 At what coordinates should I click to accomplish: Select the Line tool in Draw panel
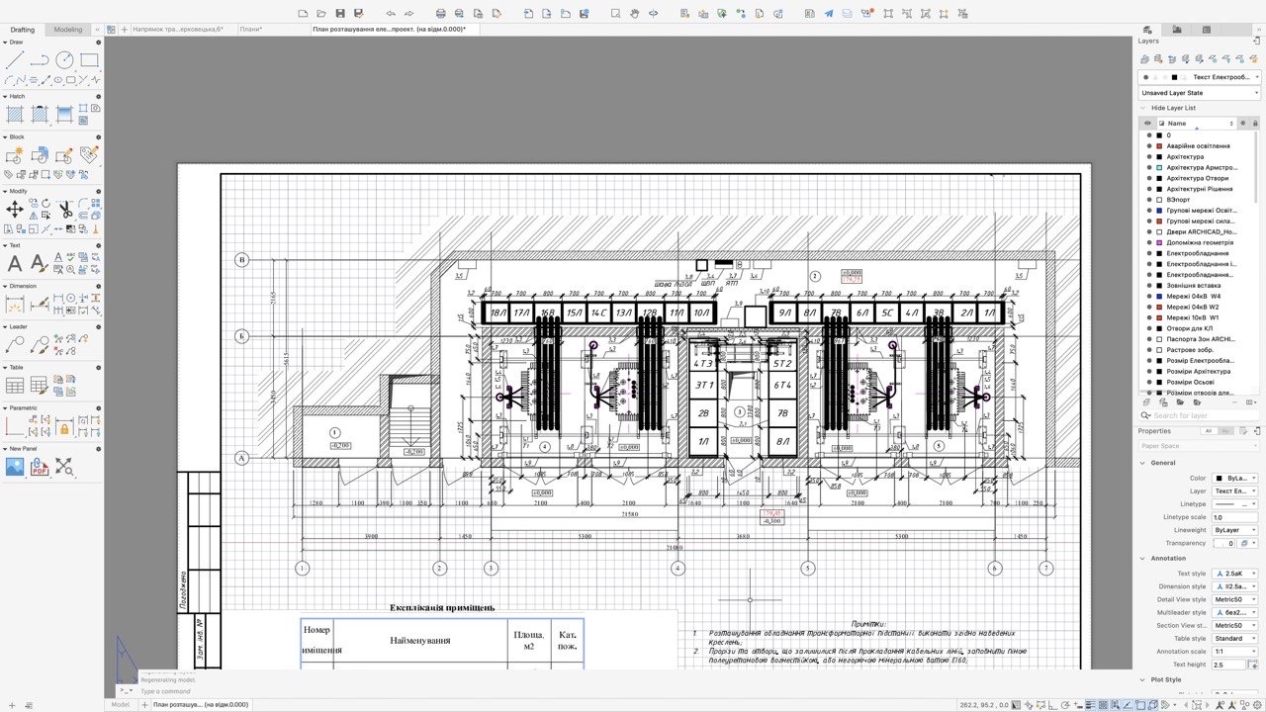pos(15,60)
